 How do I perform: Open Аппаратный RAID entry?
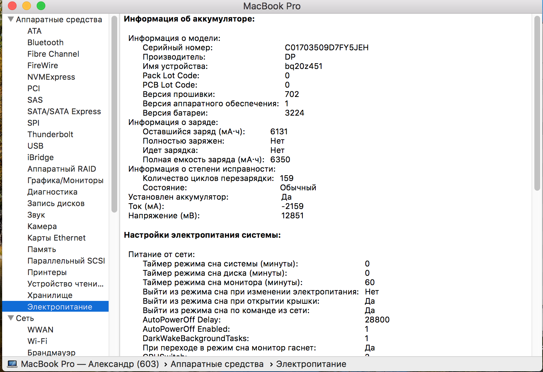(61, 169)
